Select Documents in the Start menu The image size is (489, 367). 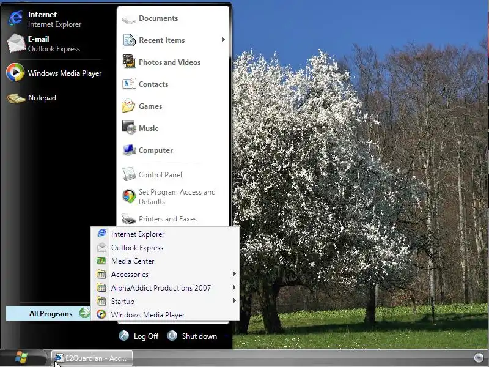click(158, 18)
